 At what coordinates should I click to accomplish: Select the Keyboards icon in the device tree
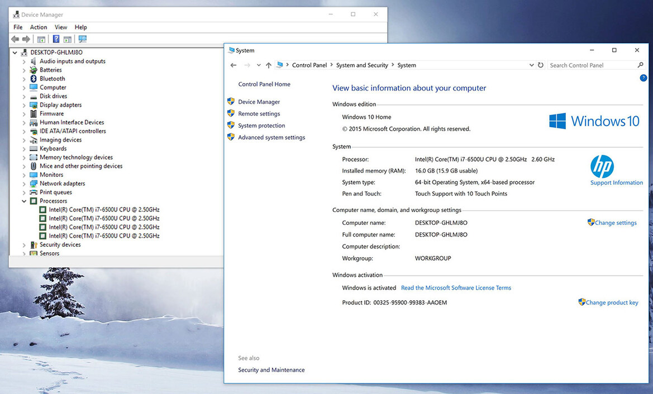pyautogui.click(x=34, y=148)
